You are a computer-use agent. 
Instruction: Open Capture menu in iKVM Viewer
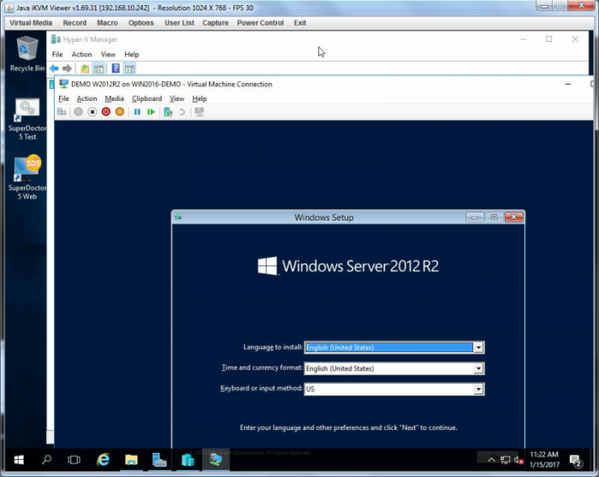click(216, 23)
